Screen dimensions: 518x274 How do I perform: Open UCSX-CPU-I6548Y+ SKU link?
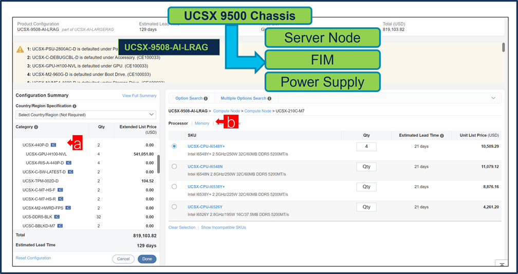[207, 147]
